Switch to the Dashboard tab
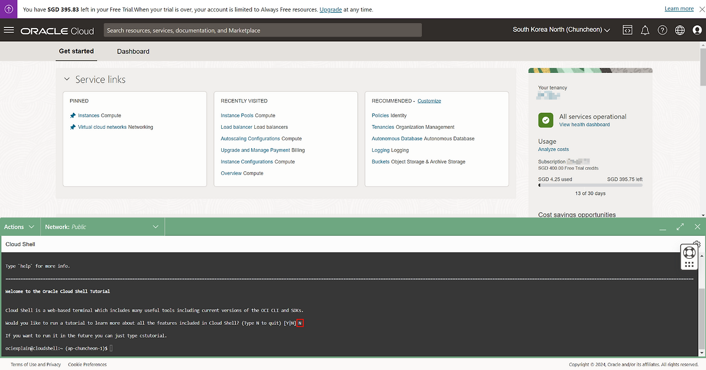The image size is (706, 370). pyautogui.click(x=133, y=51)
